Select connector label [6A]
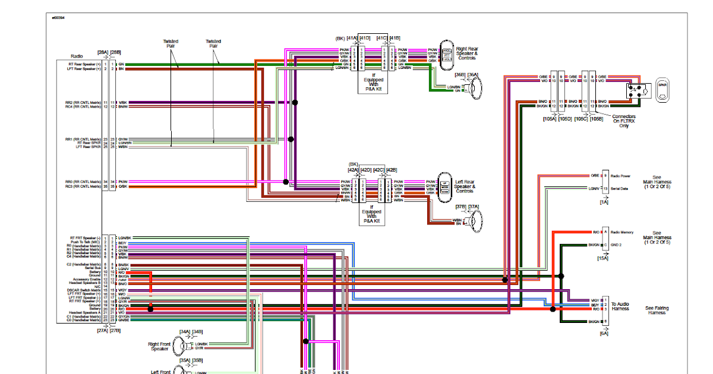 click(x=604, y=334)
